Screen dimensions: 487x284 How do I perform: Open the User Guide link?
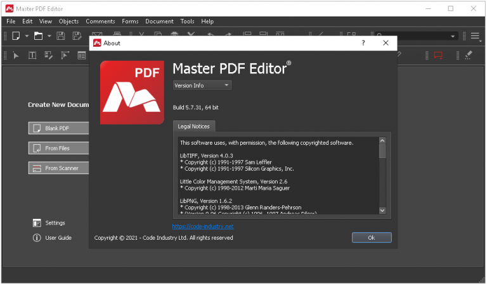click(x=58, y=238)
